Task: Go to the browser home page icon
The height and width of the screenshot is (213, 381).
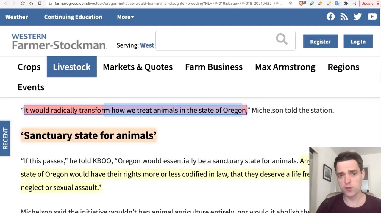Action: (31, 3)
